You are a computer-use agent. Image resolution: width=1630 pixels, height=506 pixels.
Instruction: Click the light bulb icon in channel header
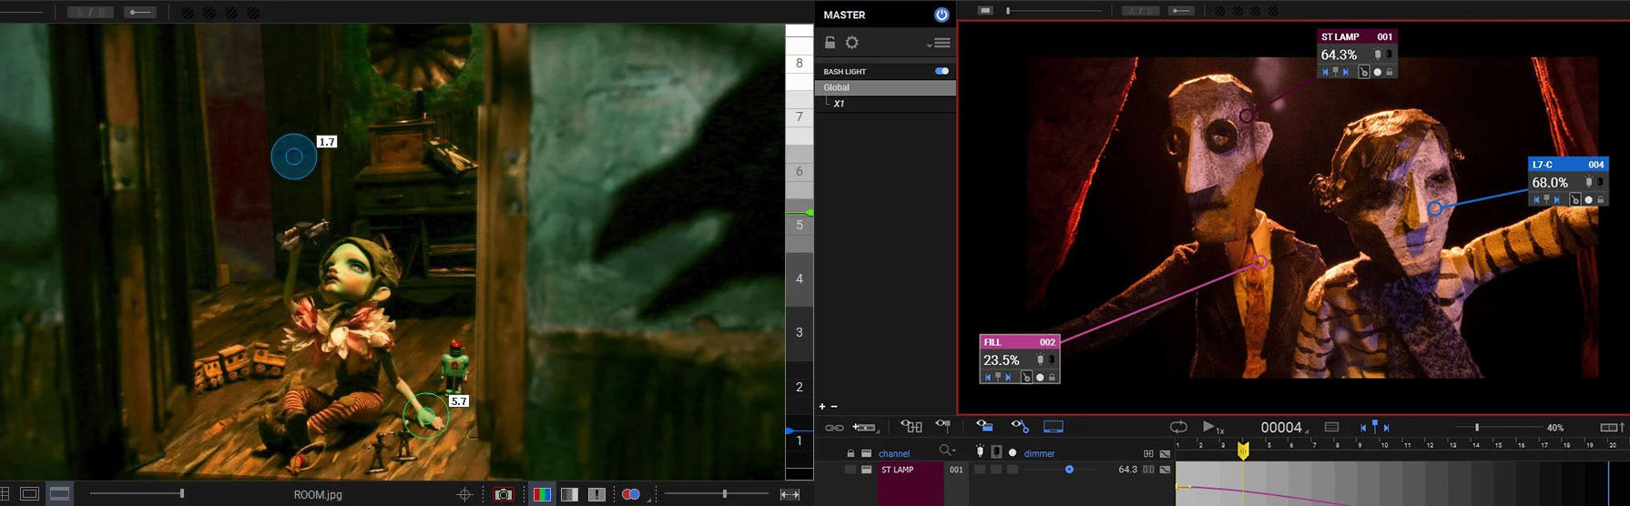980,451
